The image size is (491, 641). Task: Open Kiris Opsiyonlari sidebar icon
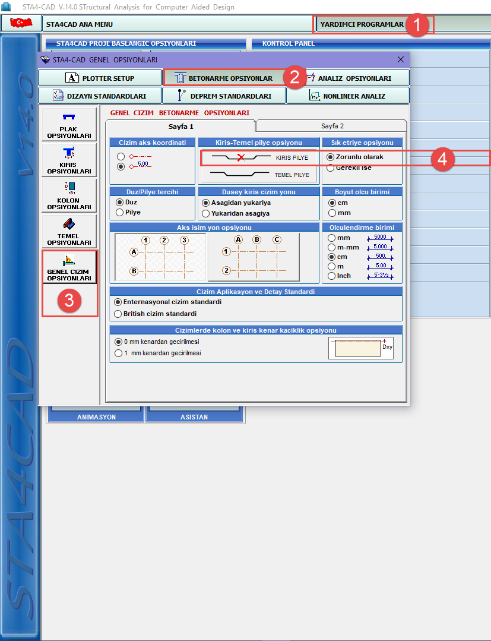(x=69, y=159)
